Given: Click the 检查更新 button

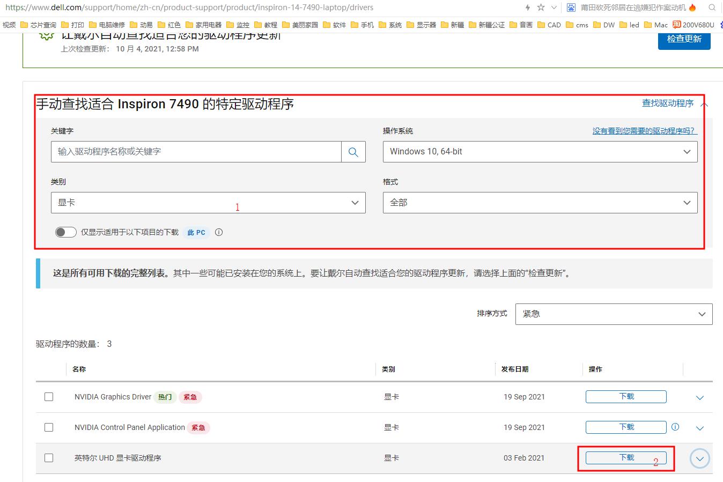Looking at the screenshot, I should (684, 40).
